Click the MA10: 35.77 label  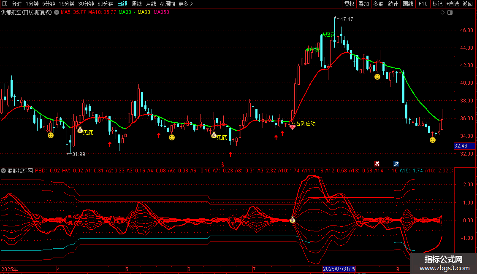coord(102,12)
